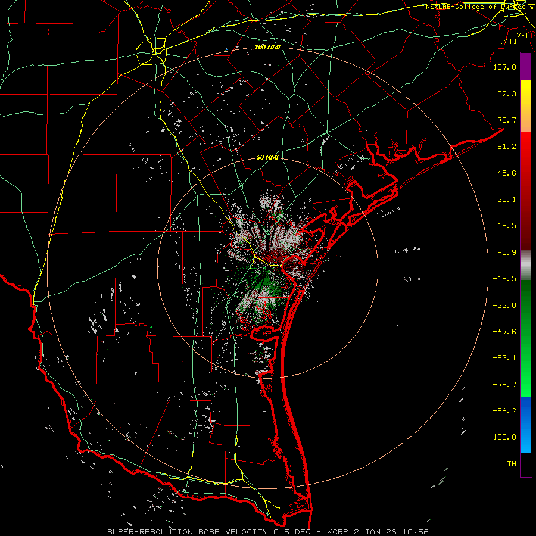Image resolution: width=536 pixels, height=536 pixels.
Task: Click the 92.3 velocity scale value
Action: pyautogui.click(x=507, y=94)
